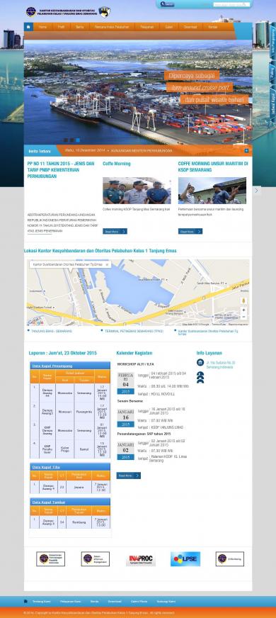Advance news carousel with right arrow

pyautogui.click(x=257, y=191)
